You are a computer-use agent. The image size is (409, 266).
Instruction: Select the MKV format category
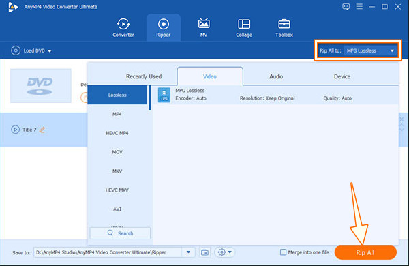pyautogui.click(x=117, y=171)
